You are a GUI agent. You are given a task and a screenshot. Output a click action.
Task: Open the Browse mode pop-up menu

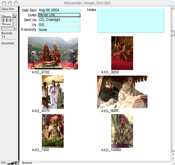[27, 163]
